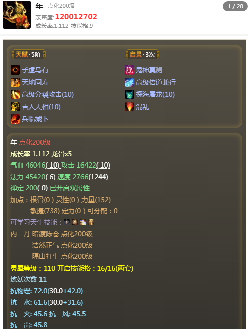The image size is (248, 329).
Task: Click the intimacy value 120012702
Action: coord(76,17)
